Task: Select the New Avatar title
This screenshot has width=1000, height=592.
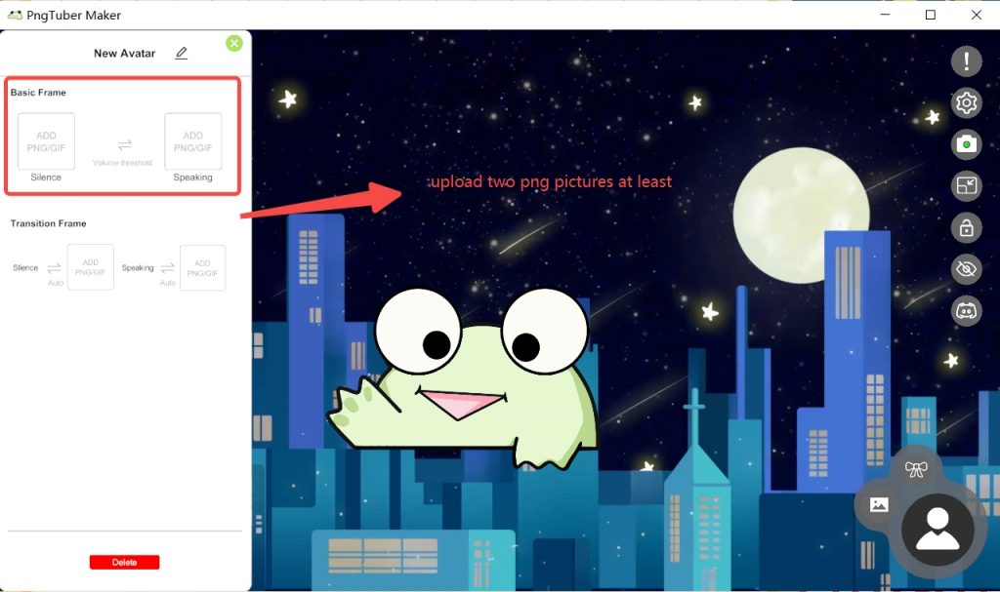Action: 127,54
